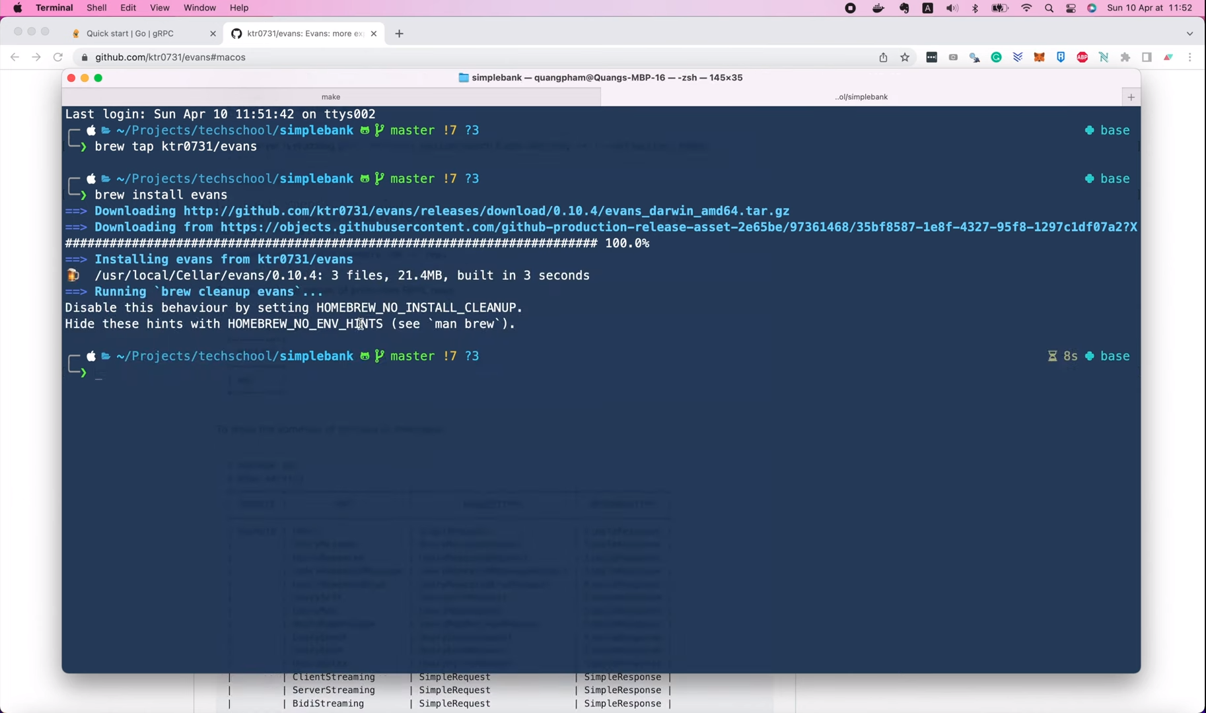Switch to Quick start Go gRPC tab

click(x=130, y=34)
